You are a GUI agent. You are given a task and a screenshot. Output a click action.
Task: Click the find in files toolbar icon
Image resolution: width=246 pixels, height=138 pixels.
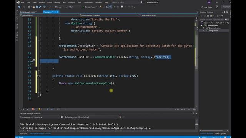[100, 7]
